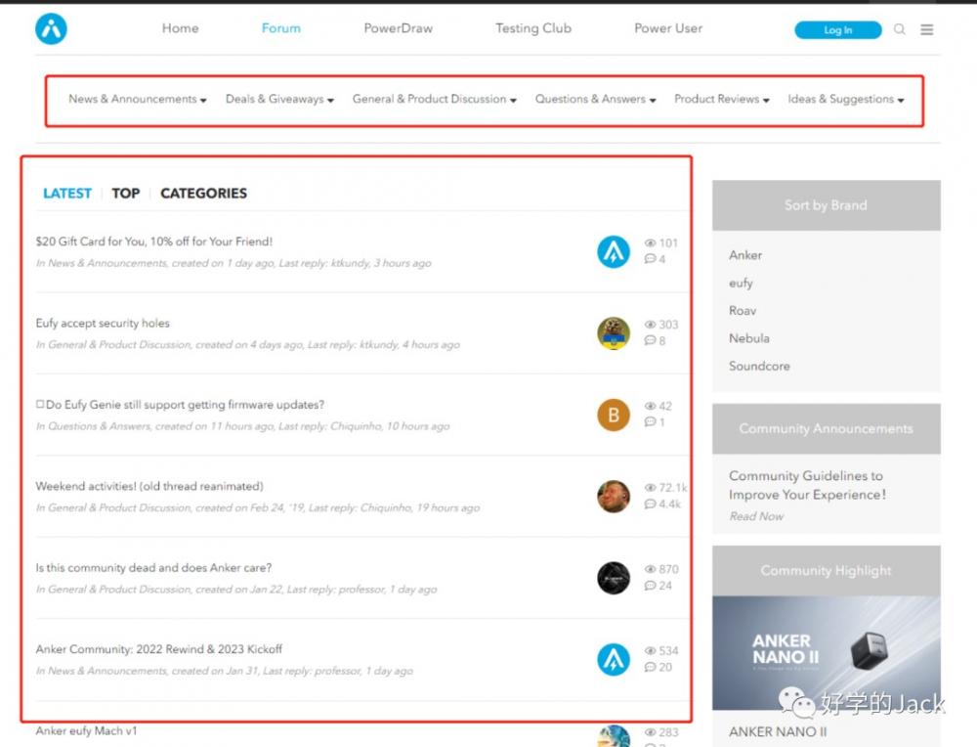This screenshot has width=977, height=747.
Task: Expand News & Announcements dropdown
Action: pyautogui.click(x=138, y=99)
